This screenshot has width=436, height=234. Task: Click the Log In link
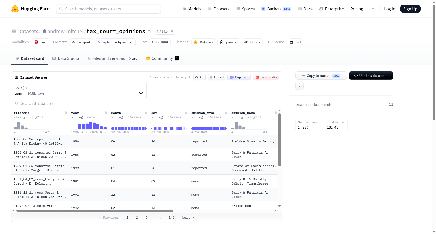click(390, 9)
